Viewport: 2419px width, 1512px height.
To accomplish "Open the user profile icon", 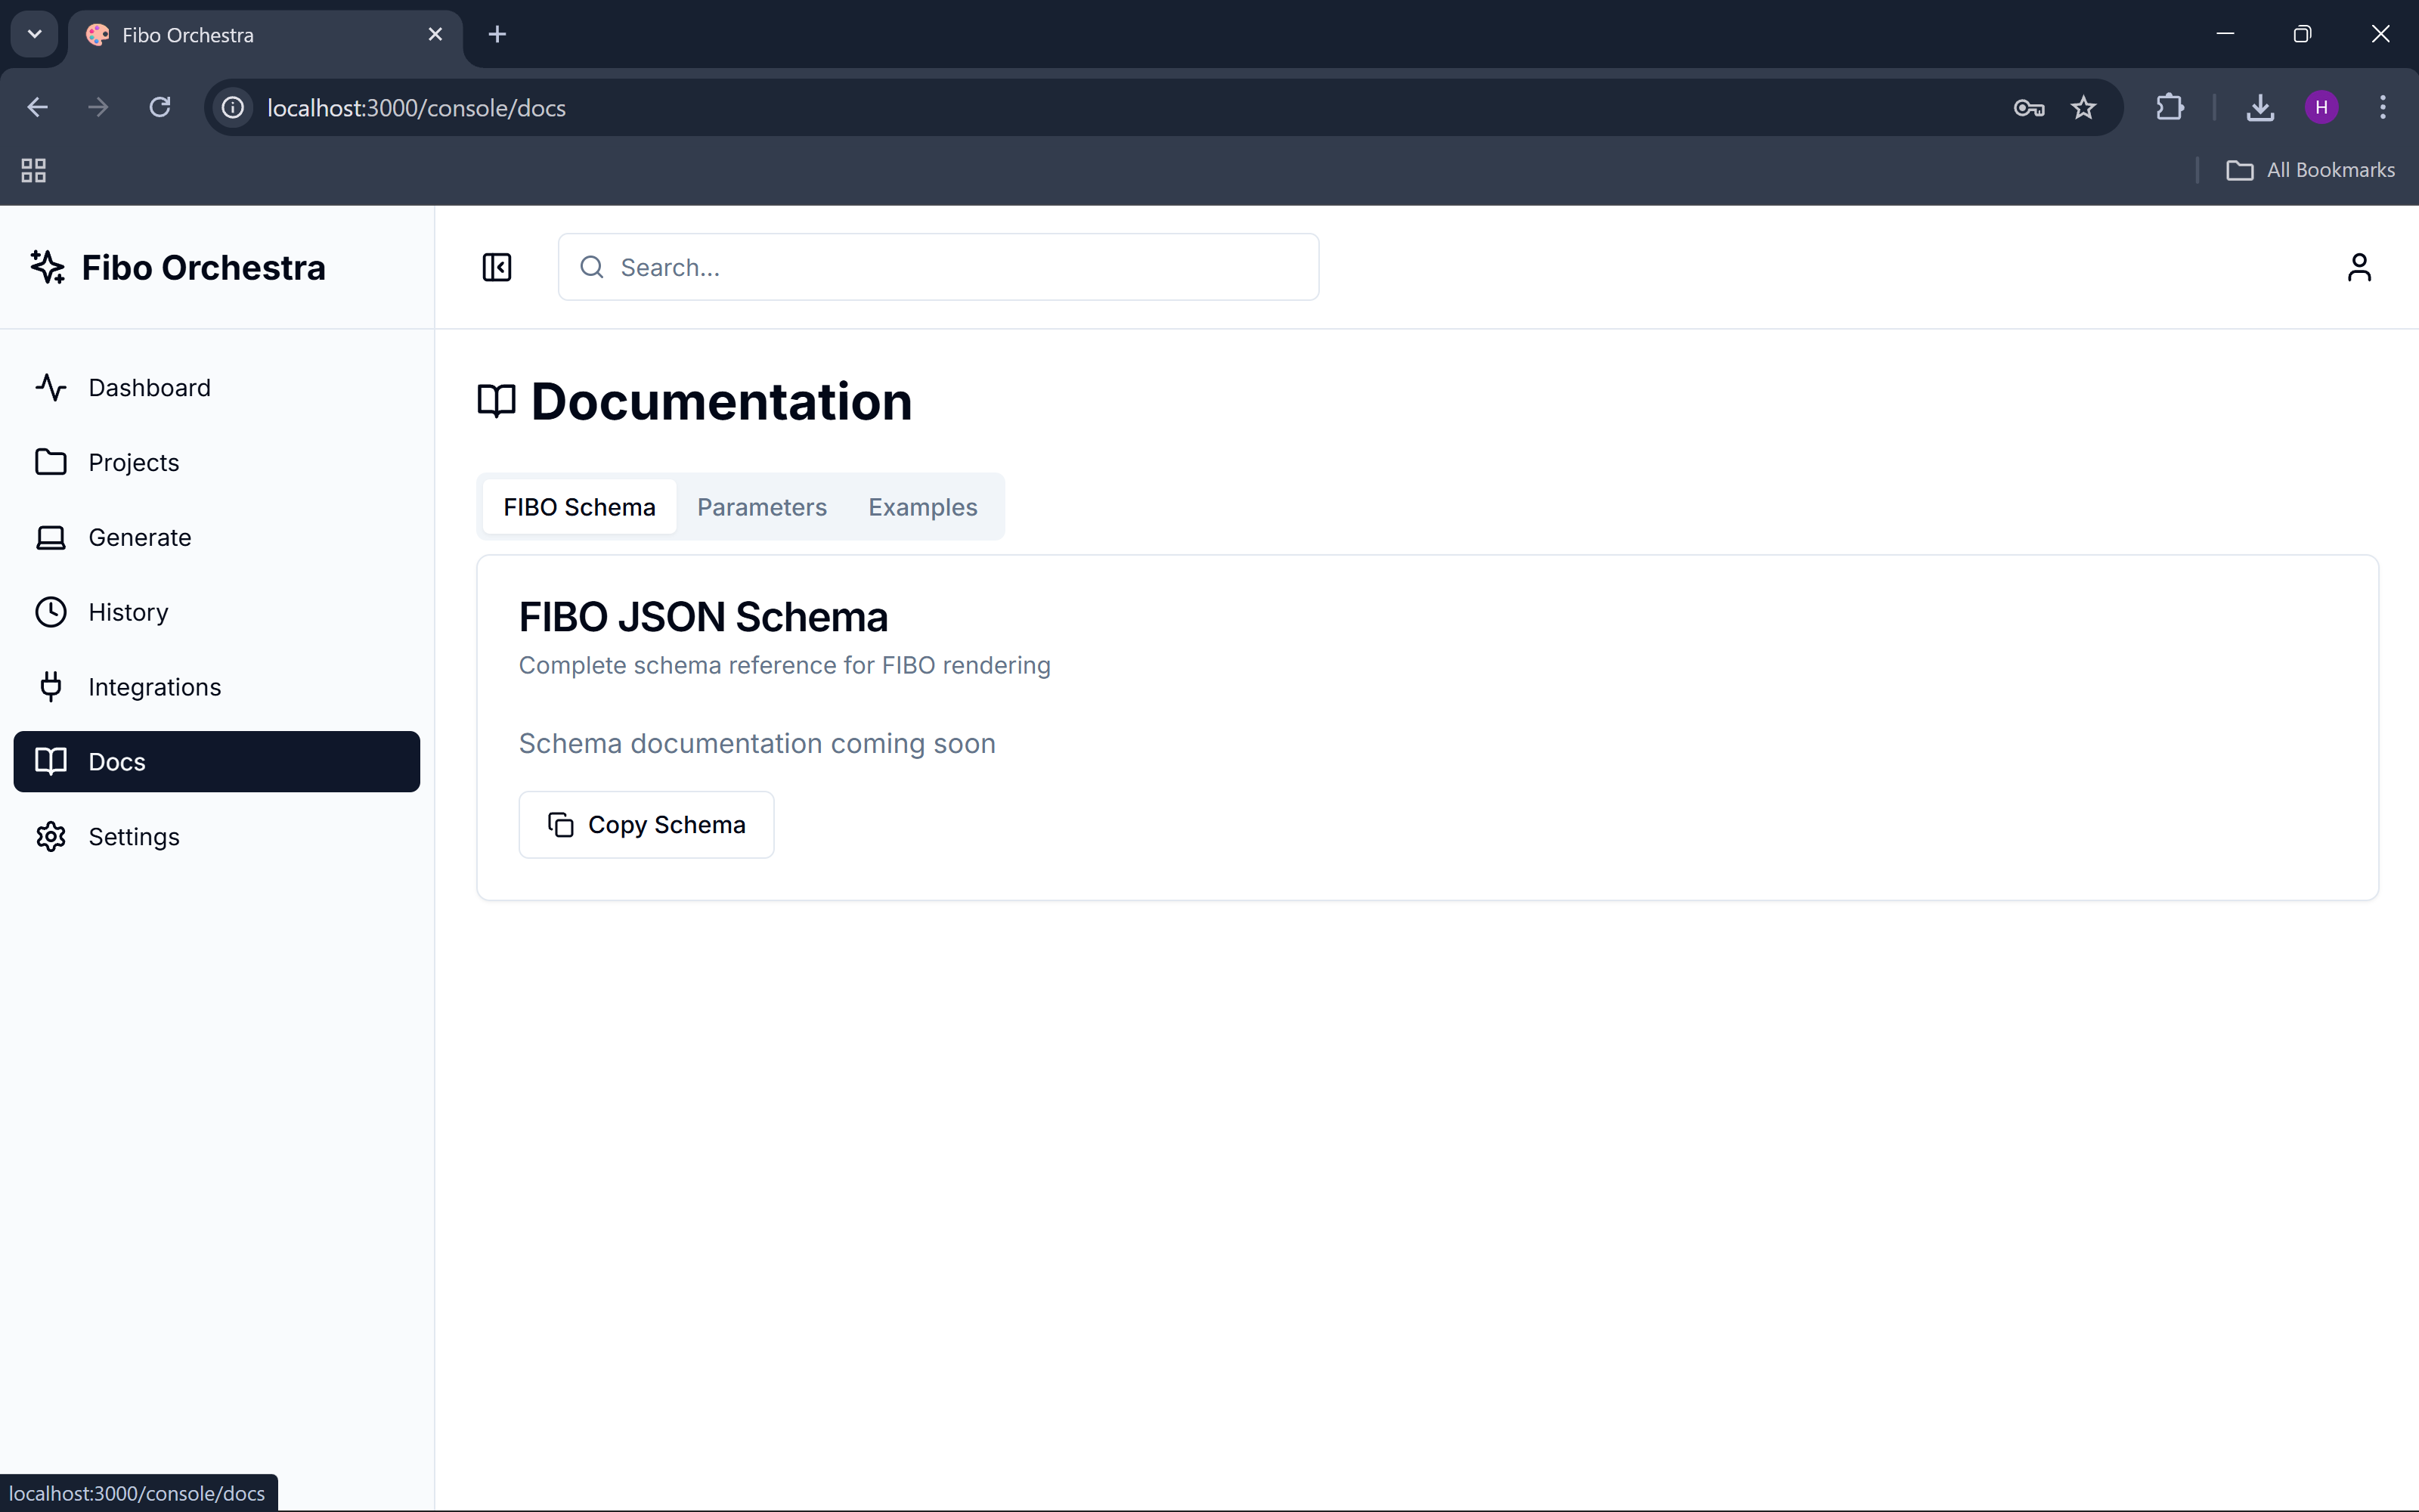I will tap(2358, 267).
